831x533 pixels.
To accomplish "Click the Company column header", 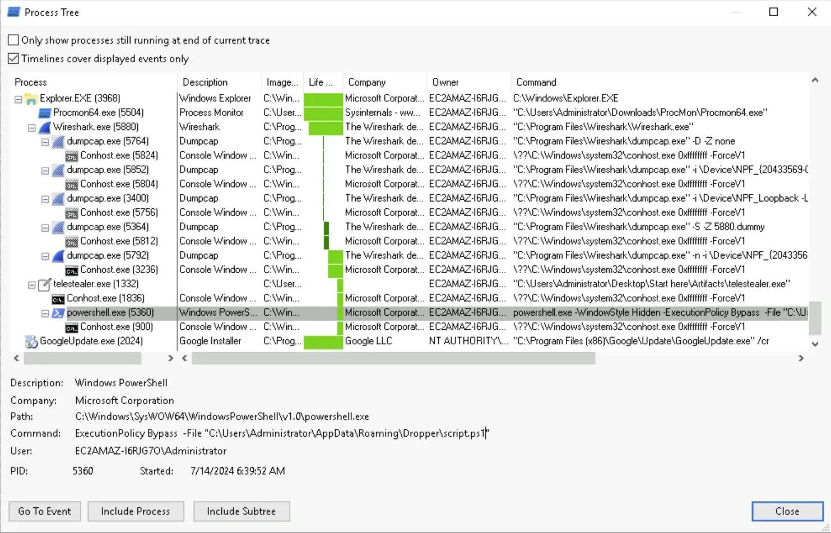I will click(384, 82).
